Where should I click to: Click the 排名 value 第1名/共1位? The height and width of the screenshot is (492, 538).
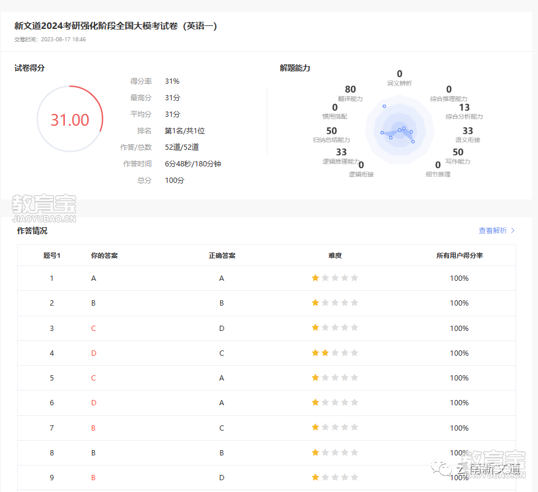pos(185,131)
